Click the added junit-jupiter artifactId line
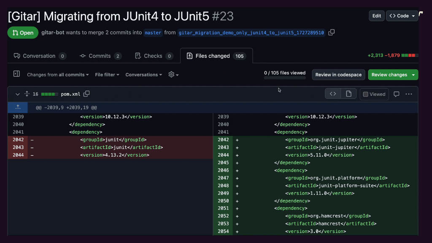Screen dimensions: 432x243 [338, 147]
